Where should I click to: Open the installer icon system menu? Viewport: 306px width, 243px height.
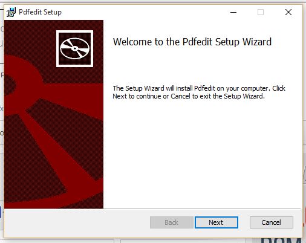[11, 12]
